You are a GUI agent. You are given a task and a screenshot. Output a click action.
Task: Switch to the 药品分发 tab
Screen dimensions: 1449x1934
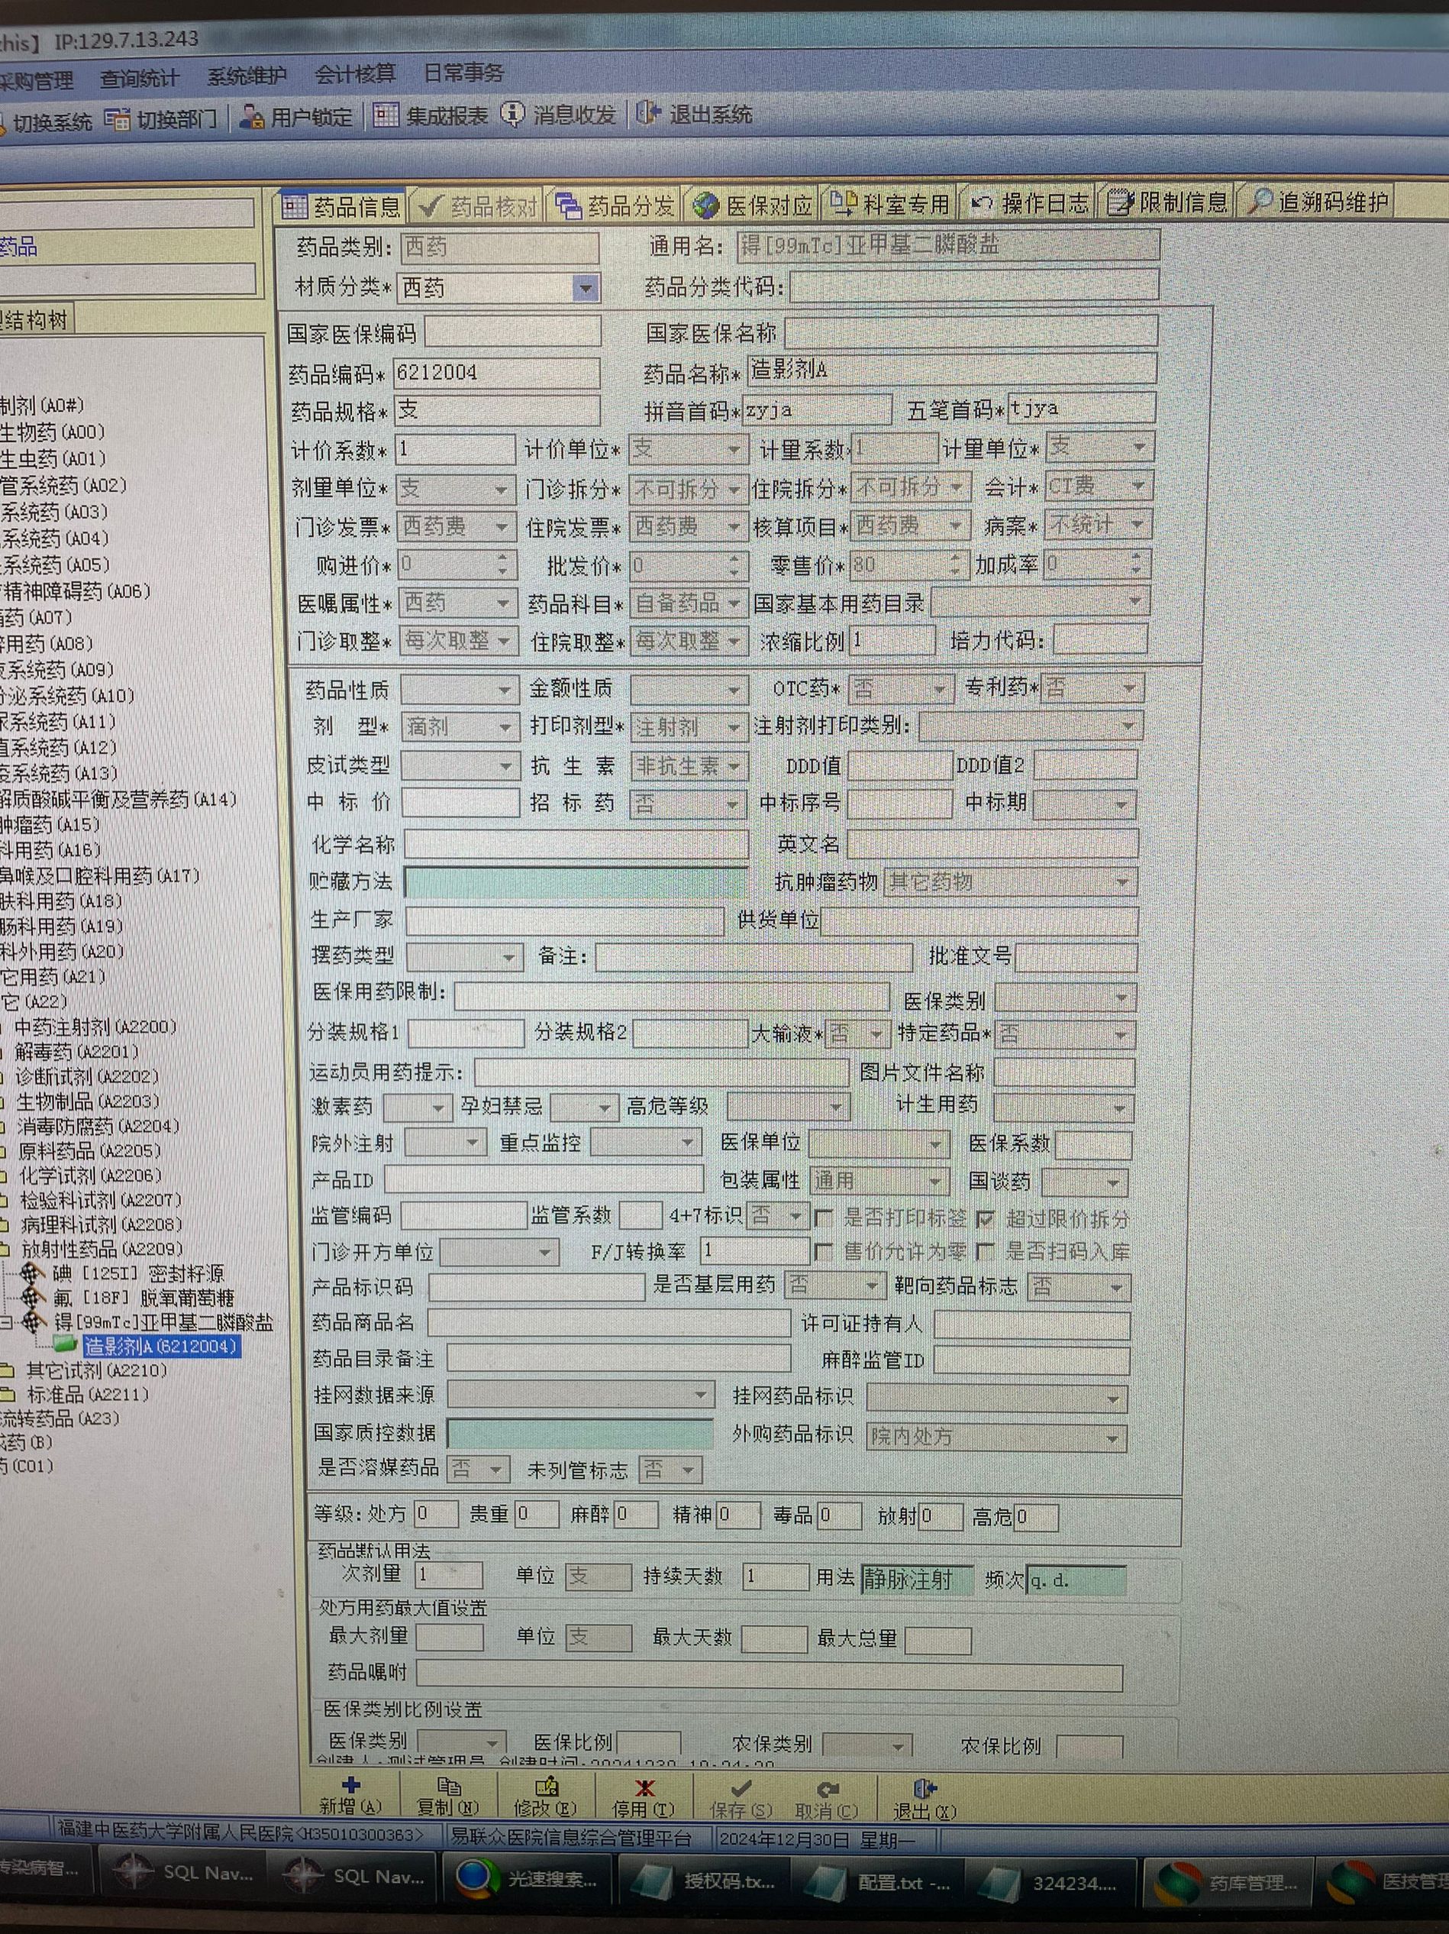615,206
